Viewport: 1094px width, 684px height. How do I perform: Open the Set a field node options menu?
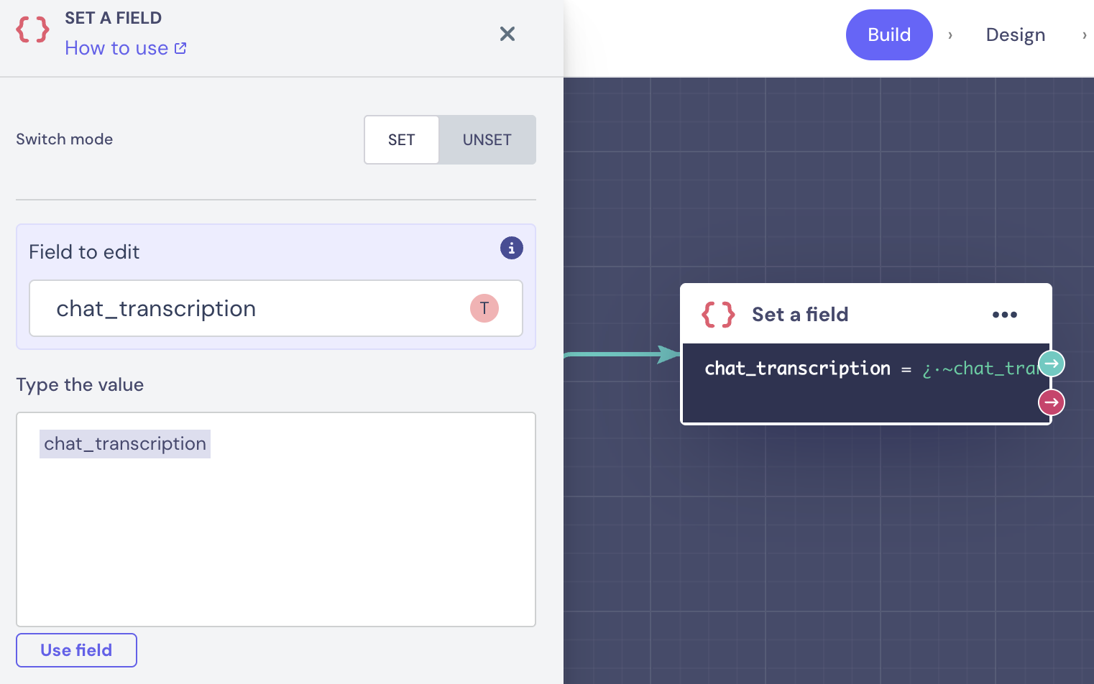pyautogui.click(x=1004, y=315)
